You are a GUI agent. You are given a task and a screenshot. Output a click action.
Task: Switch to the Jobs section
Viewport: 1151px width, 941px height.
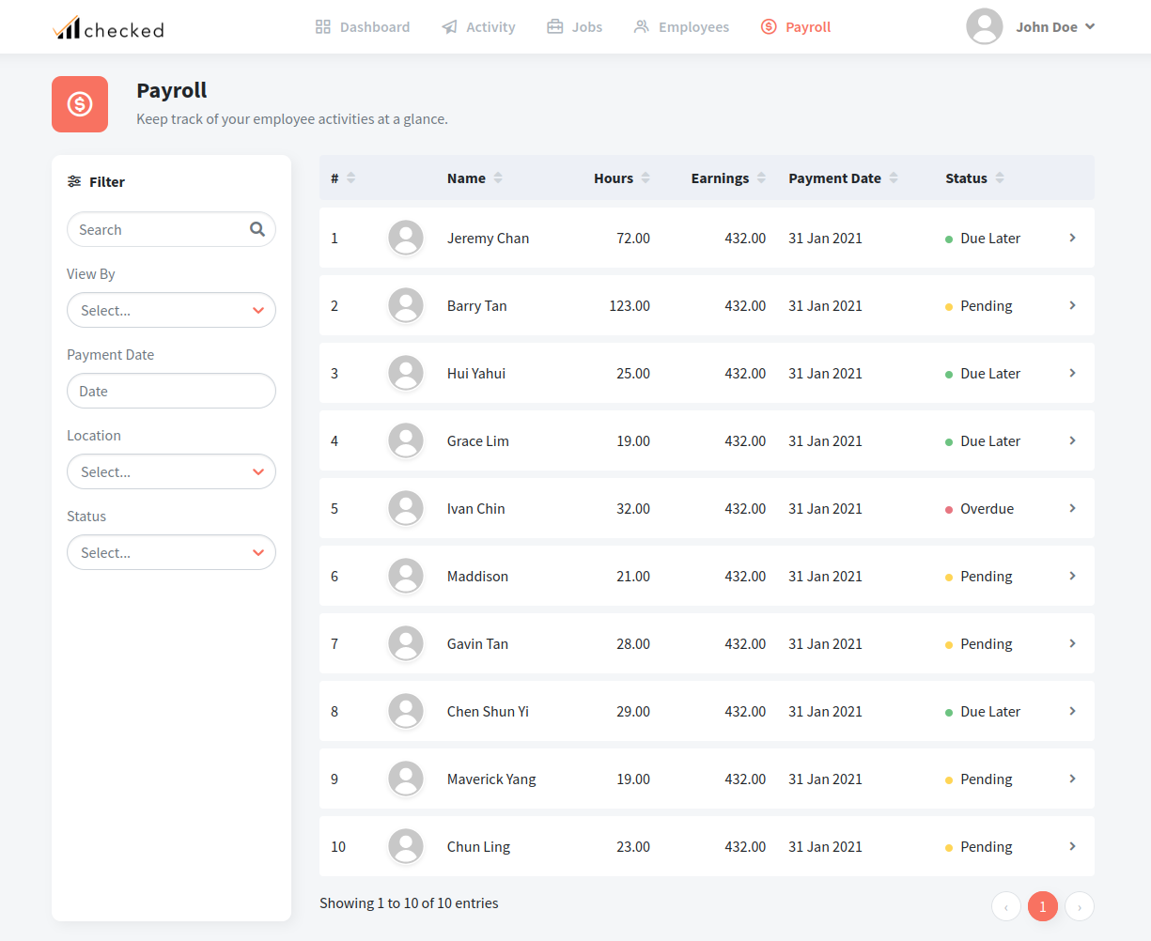(x=574, y=27)
